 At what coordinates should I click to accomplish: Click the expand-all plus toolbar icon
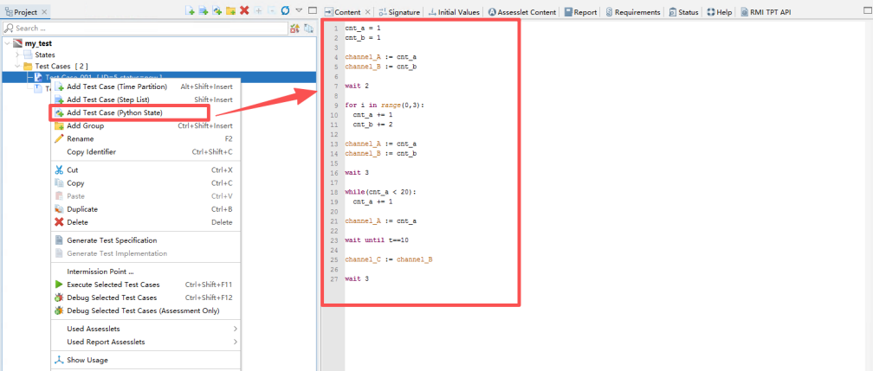pos(258,11)
